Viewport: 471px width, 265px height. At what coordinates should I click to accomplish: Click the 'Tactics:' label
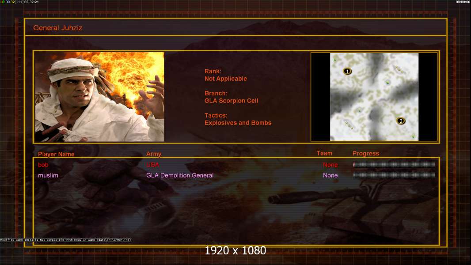[x=216, y=115]
